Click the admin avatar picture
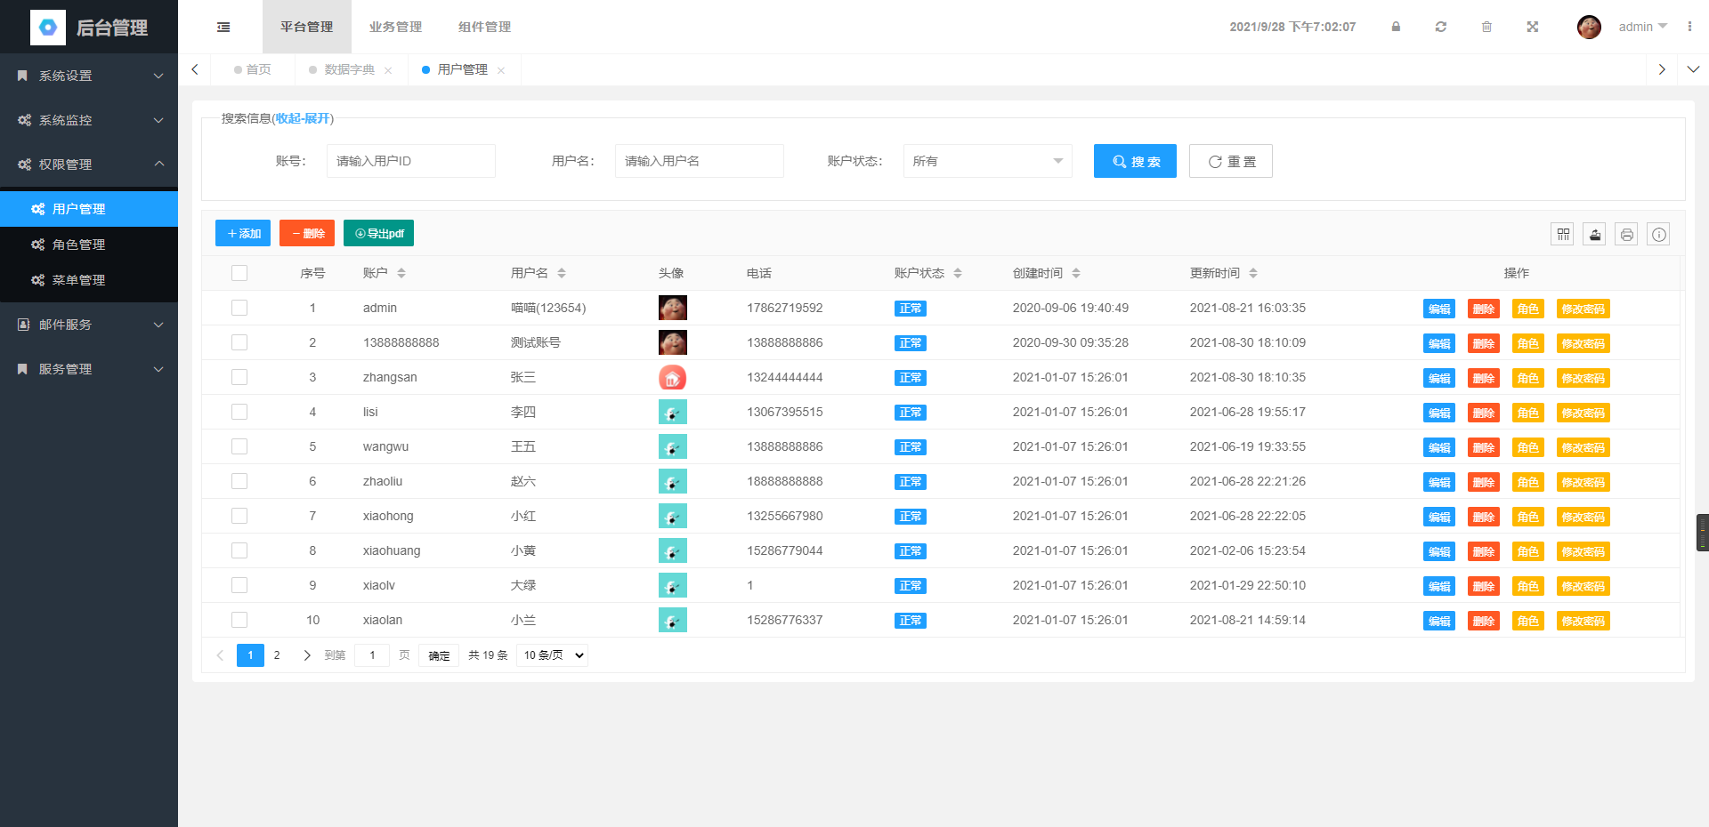 [1589, 27]
